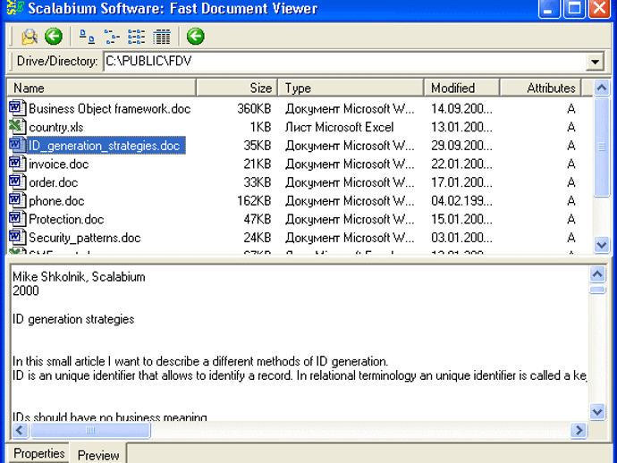
Task: Click 'Mike Shkolnik, Scalabium' preview text
Action: click(x=79, y=277)
